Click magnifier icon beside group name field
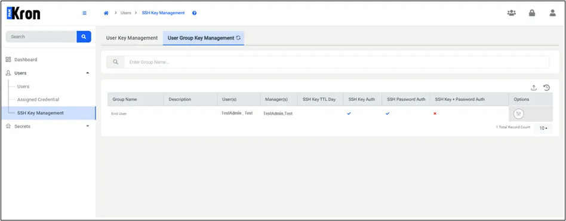 coord(115,62)
